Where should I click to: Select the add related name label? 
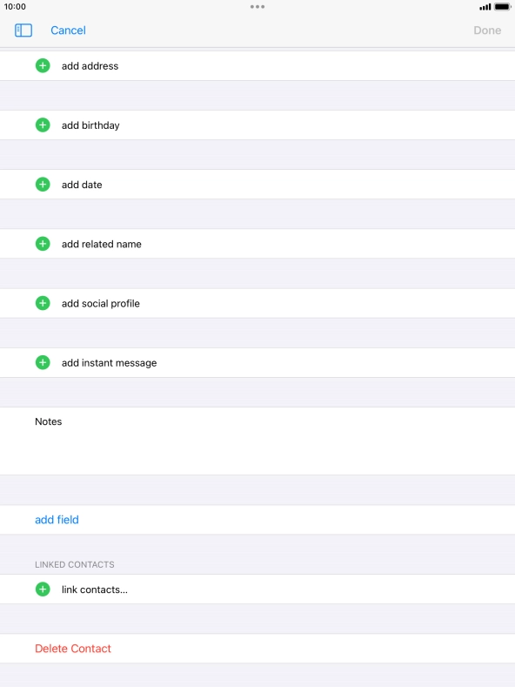tap(102, 244)
